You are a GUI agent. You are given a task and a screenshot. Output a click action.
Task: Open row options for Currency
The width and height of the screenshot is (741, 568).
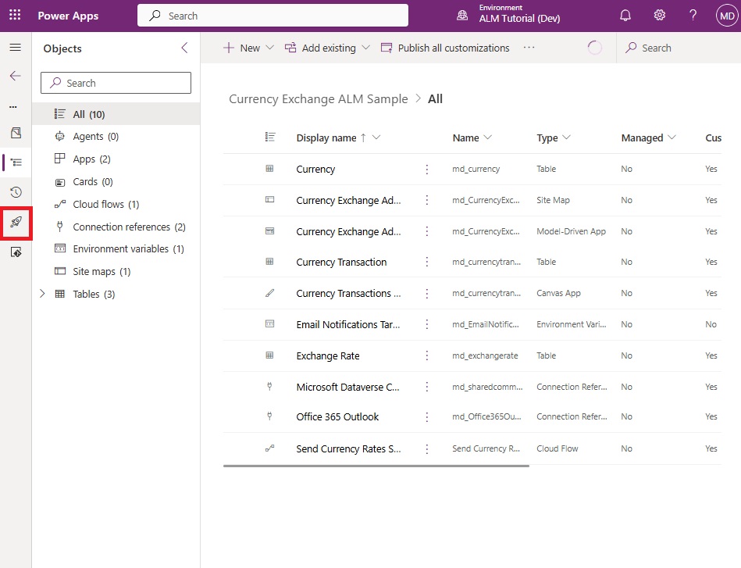click(427, 170)
